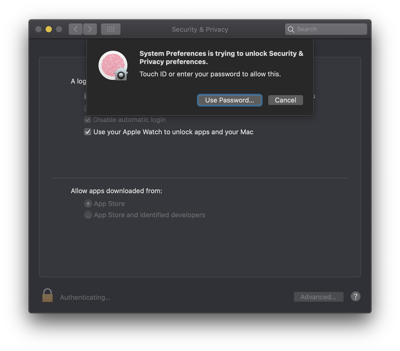Click the Security & Privacy window title
This screenshot has height=351, width=400.
[200, 29]
